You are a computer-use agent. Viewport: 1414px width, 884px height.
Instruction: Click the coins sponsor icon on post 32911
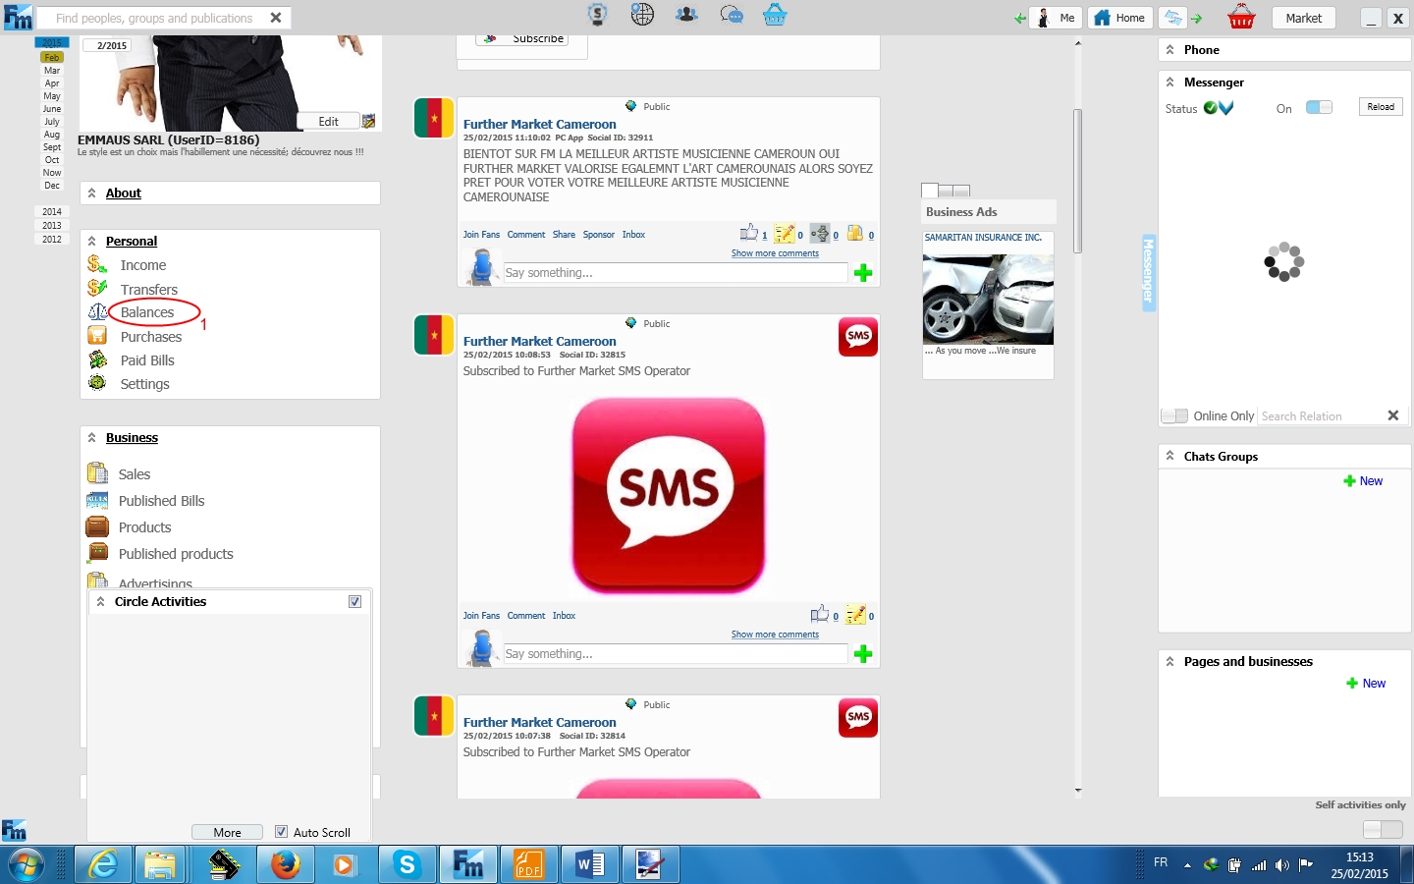pos(855,233)
